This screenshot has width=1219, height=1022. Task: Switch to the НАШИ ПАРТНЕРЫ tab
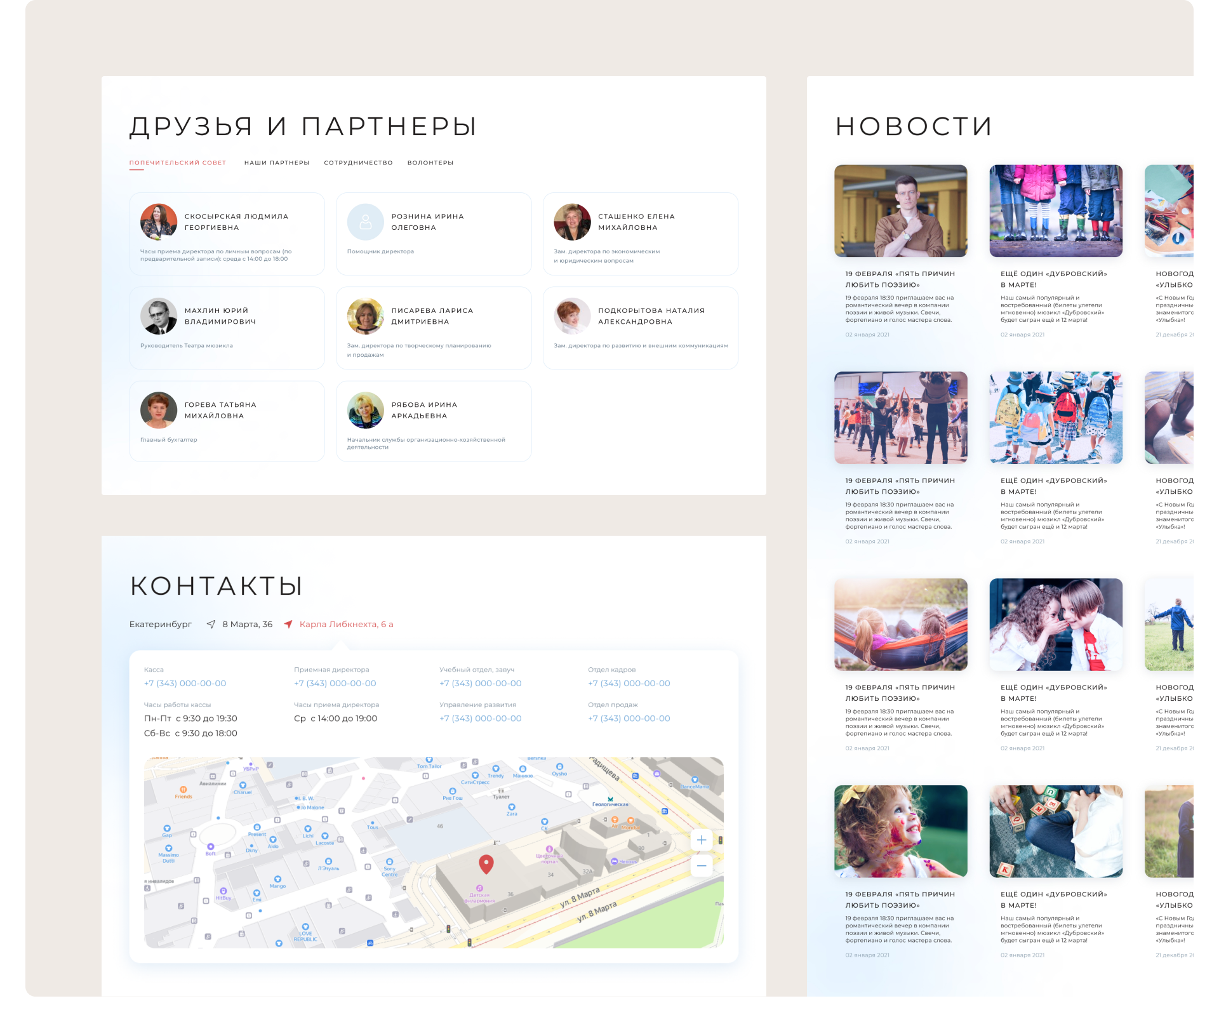pos(276,163)
